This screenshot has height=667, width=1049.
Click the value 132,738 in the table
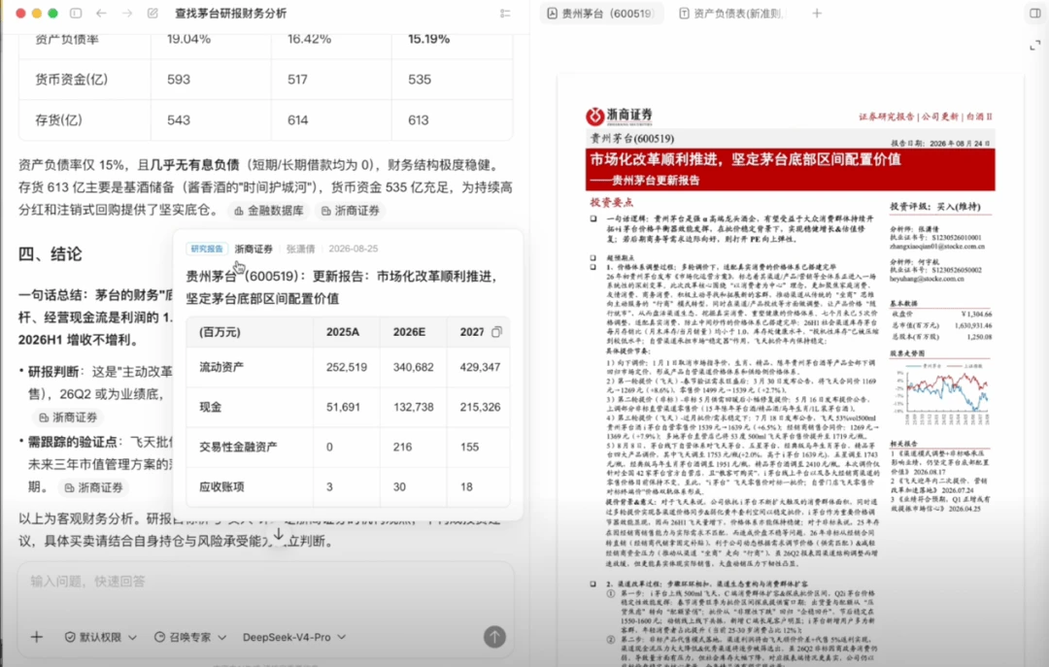(414, 407)
